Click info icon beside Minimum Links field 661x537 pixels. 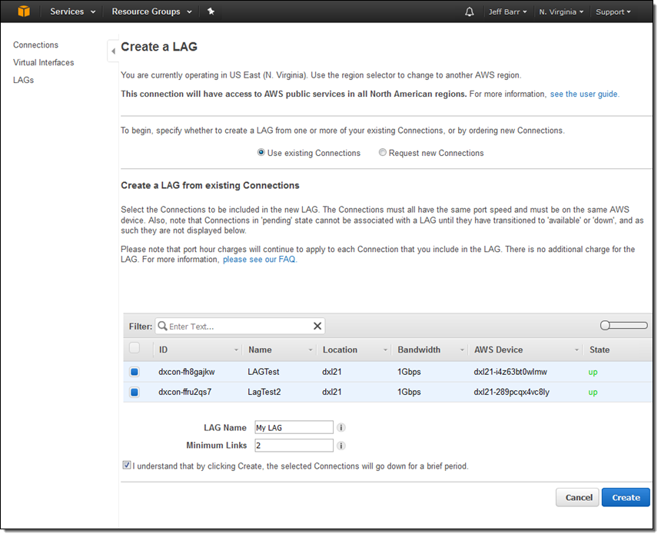[x=341, y=446]
